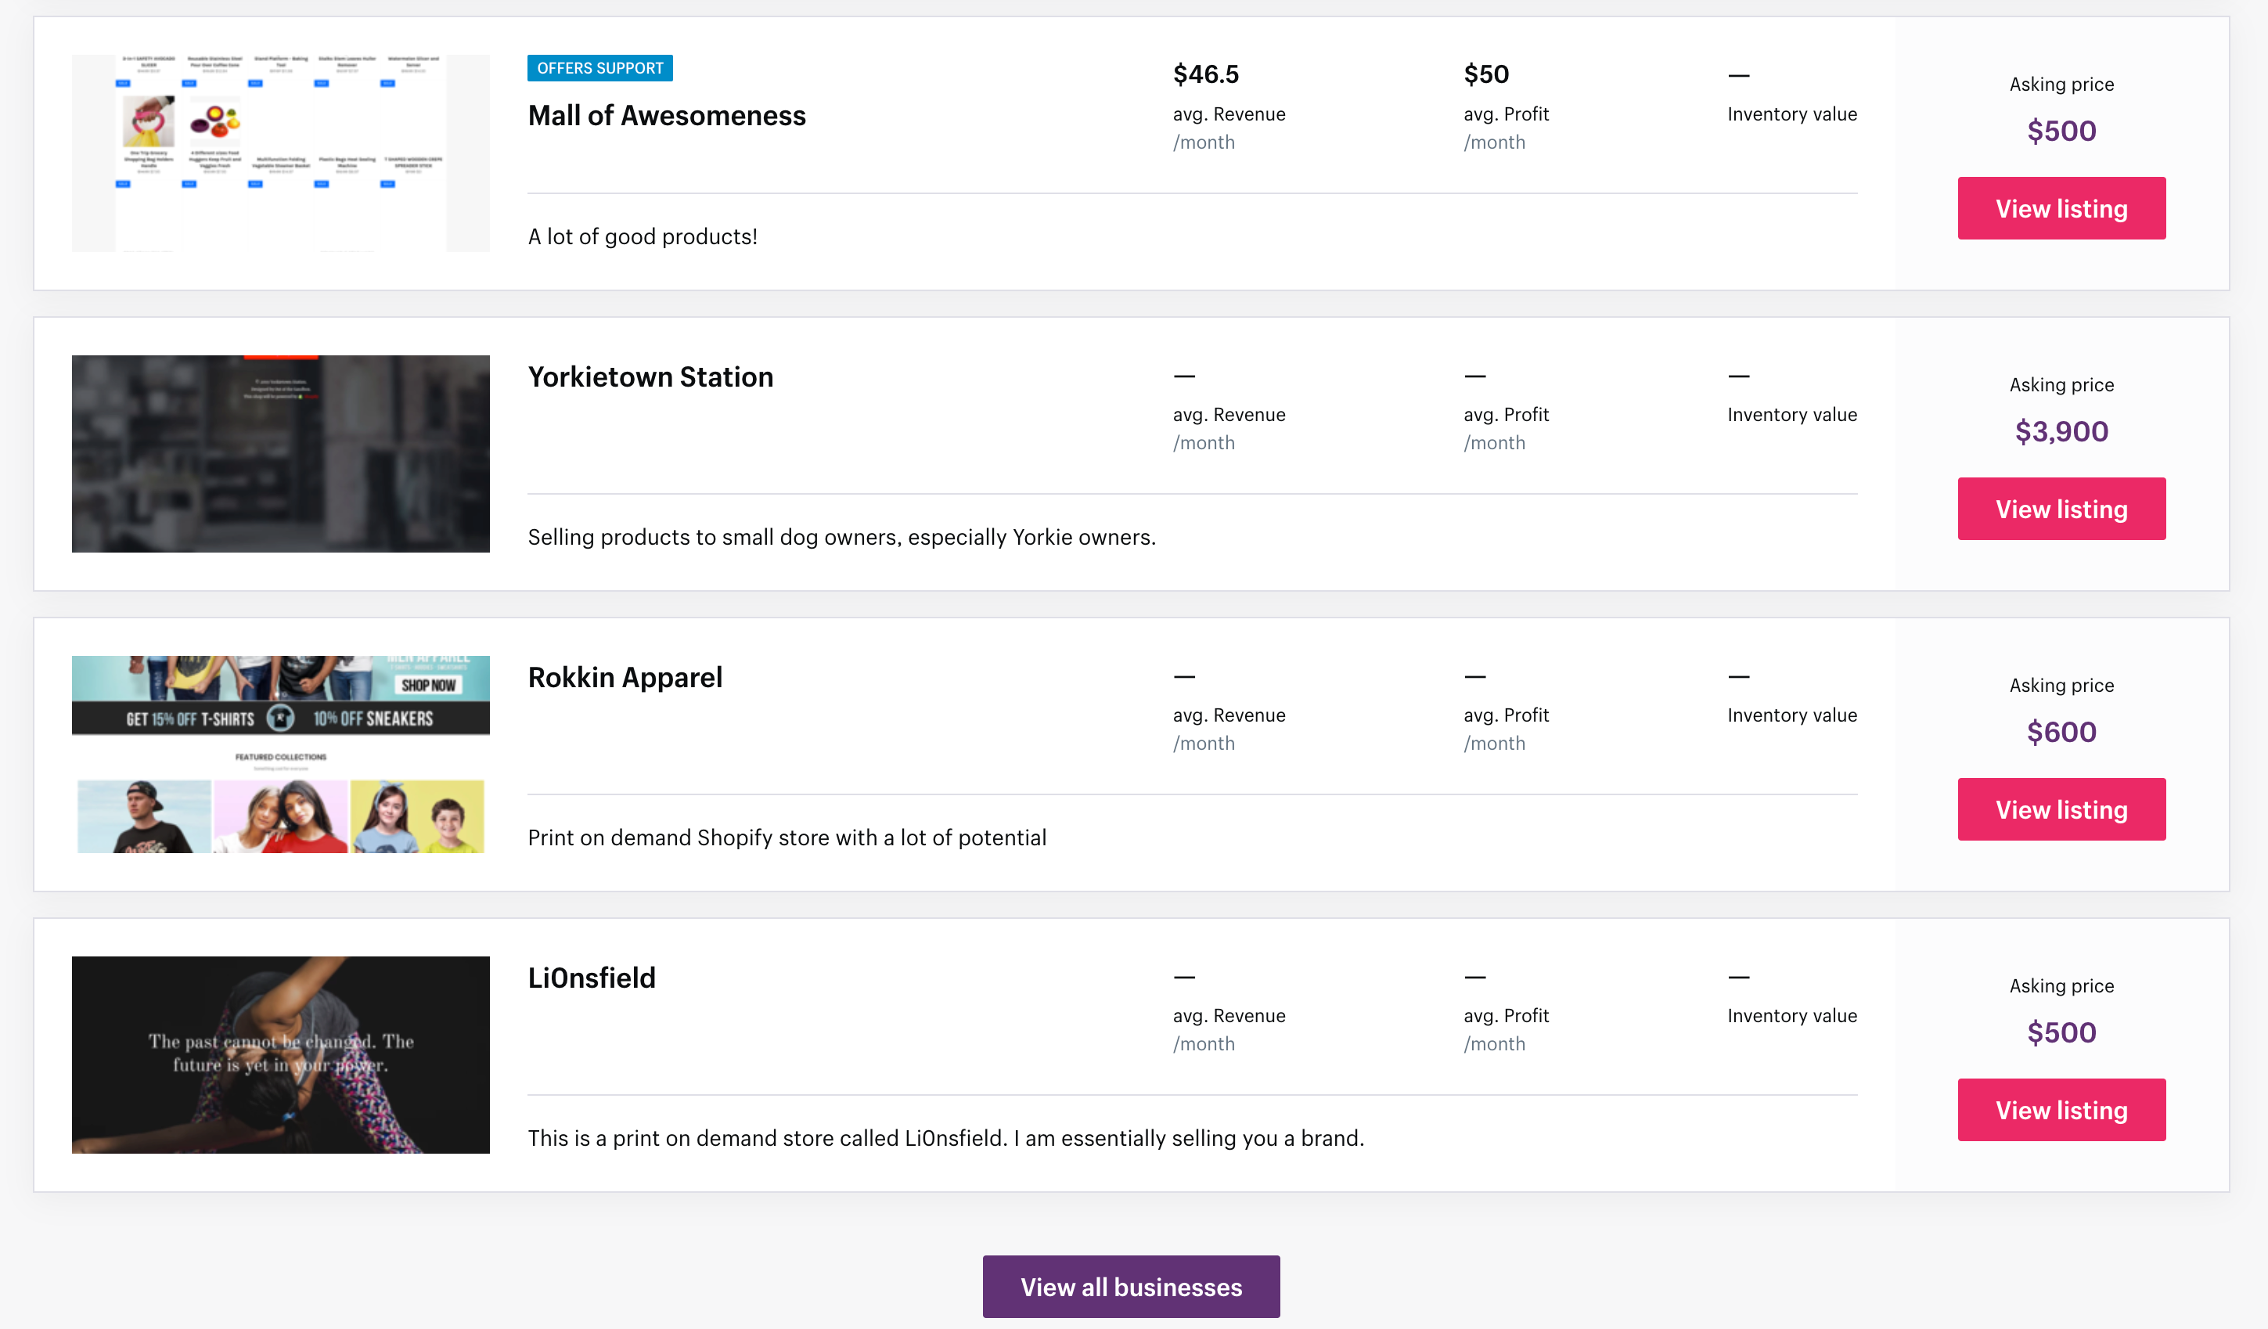
Task: Click the $600 asking price
Action: (x=2061, y=733)
